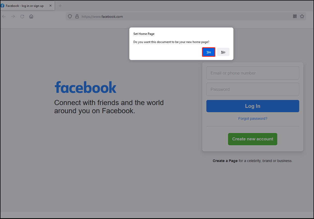Bookmark this page with the star
This screenshot has width=314, height=219.
[x=302, y=17]
